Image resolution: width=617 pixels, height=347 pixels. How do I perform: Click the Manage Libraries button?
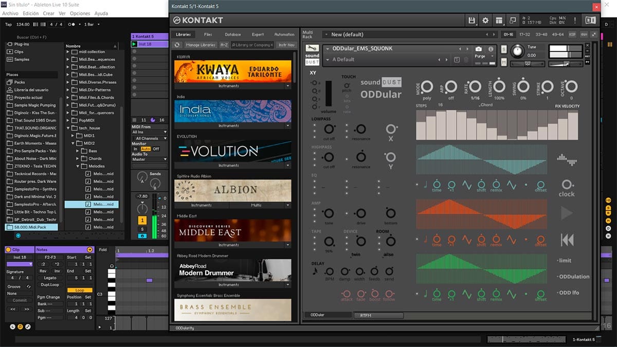click(201, 45)
